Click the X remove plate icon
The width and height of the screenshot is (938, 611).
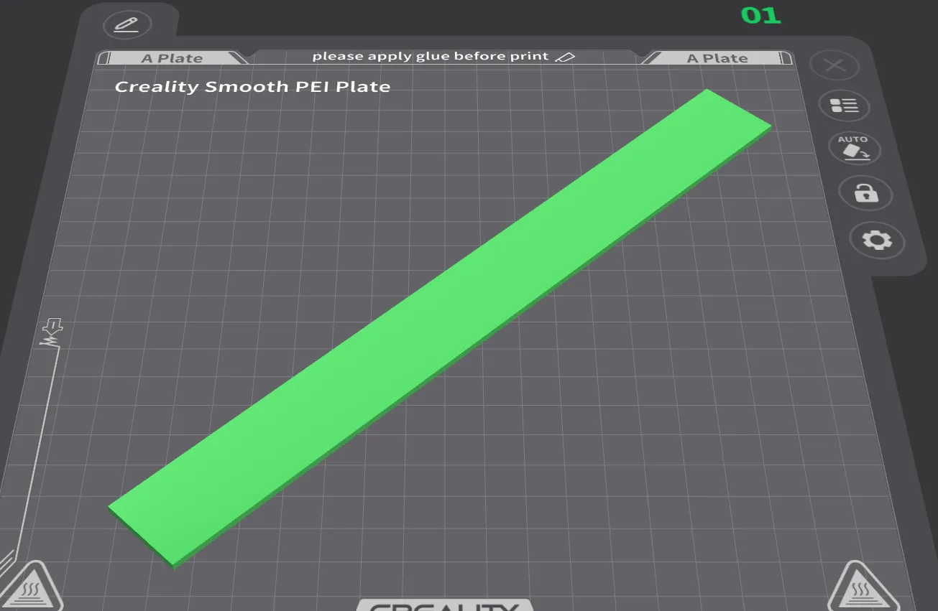pyautogui.click(x=834, y=66)
